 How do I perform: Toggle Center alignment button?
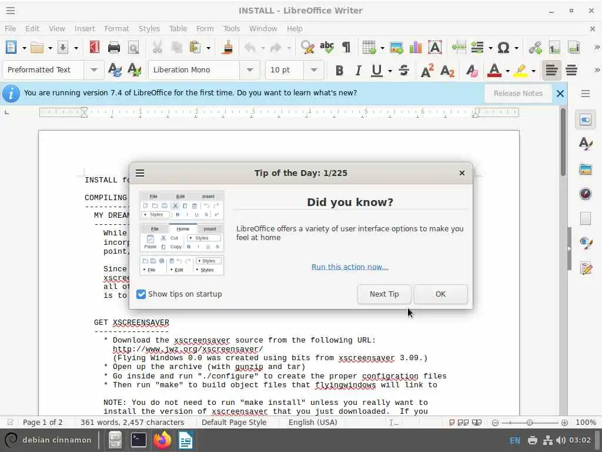pos(571,71)
